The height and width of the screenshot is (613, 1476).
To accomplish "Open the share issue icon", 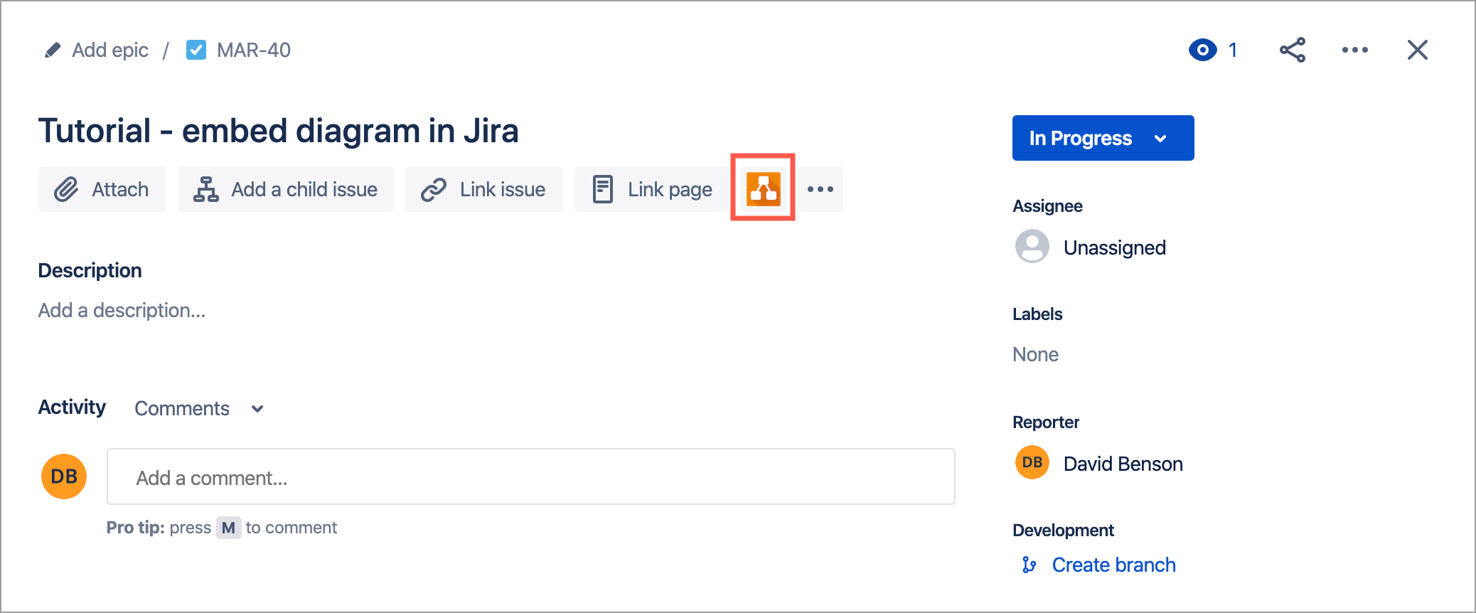I will click(1293, 50).
